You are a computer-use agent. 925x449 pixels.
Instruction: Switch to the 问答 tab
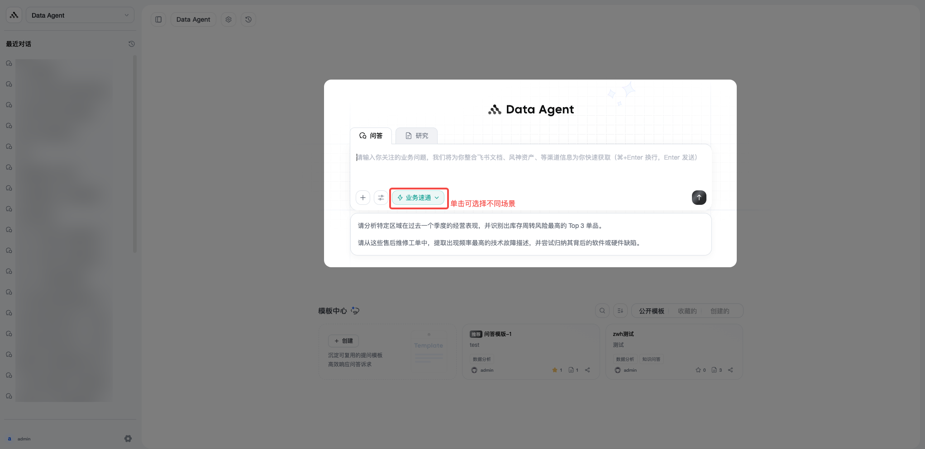371,136
